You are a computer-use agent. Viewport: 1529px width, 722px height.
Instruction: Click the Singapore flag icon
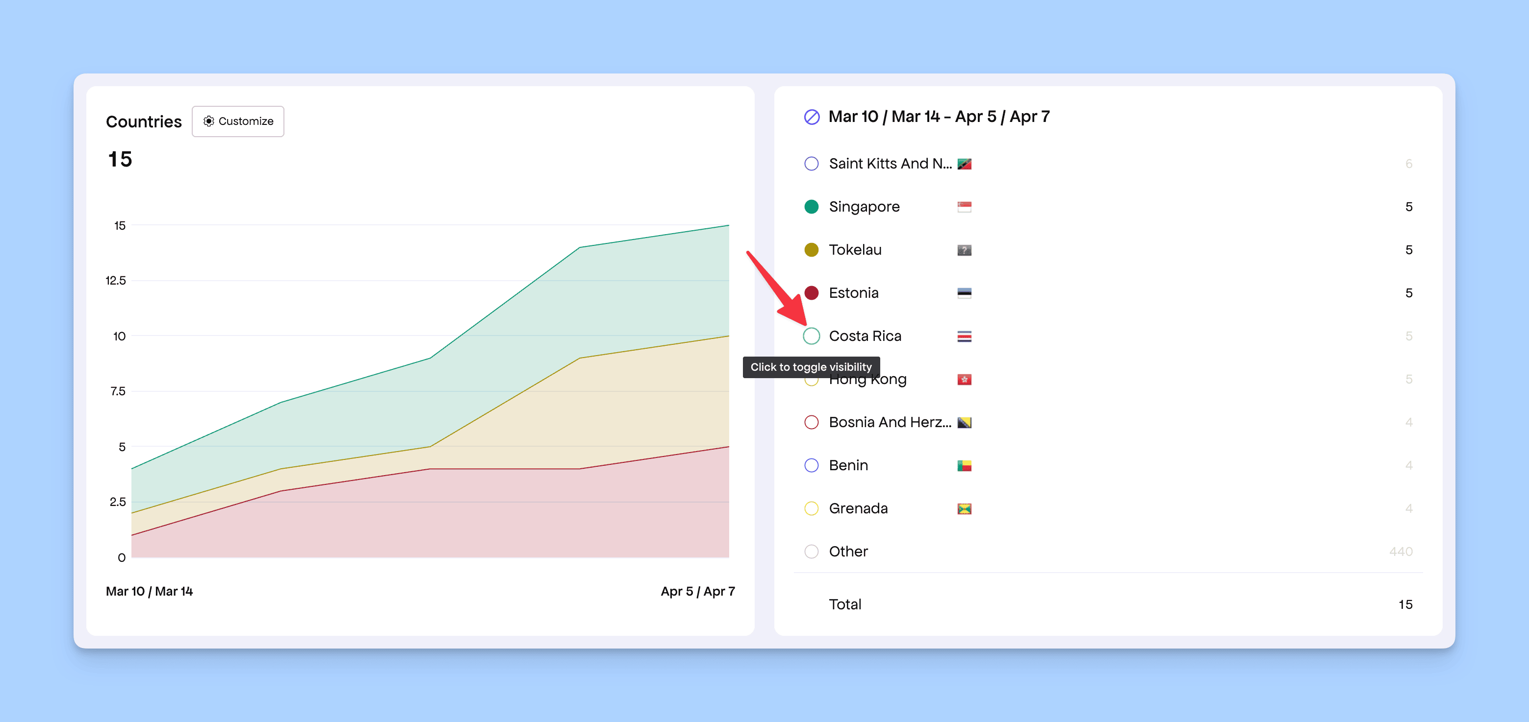coord(964,207)
